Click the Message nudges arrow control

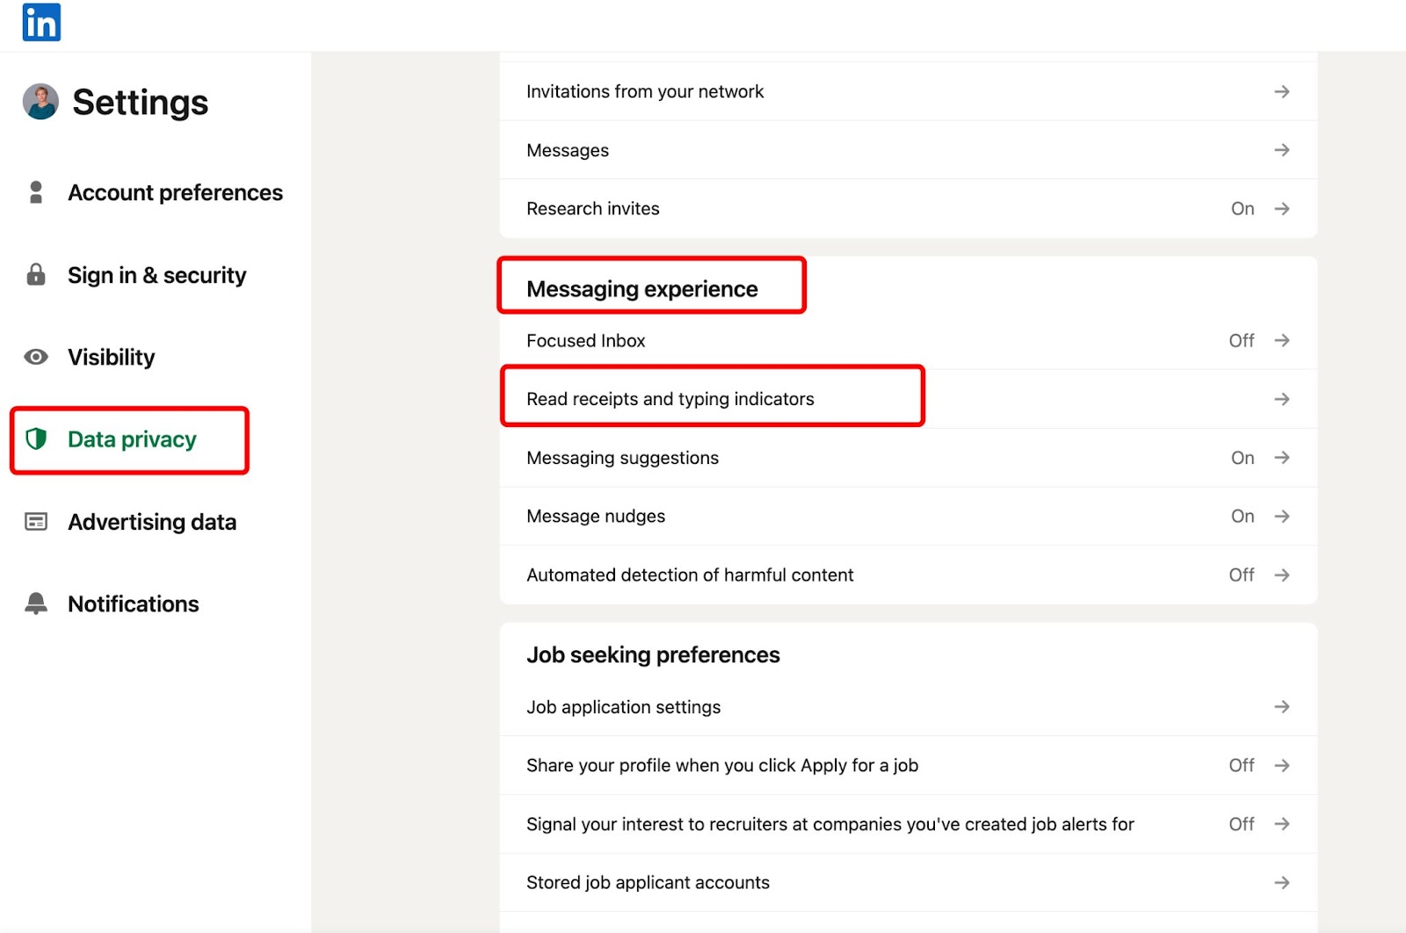coord(1282,516)
